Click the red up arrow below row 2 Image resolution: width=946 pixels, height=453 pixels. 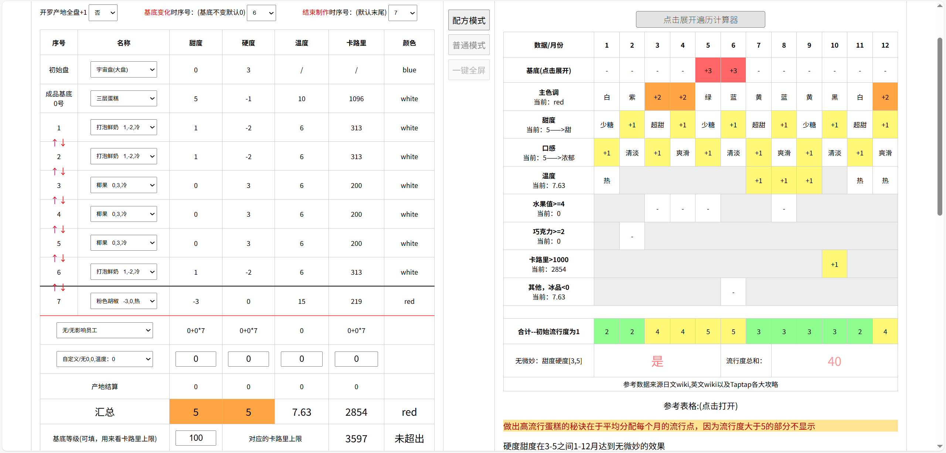click(x=55, y=171)
